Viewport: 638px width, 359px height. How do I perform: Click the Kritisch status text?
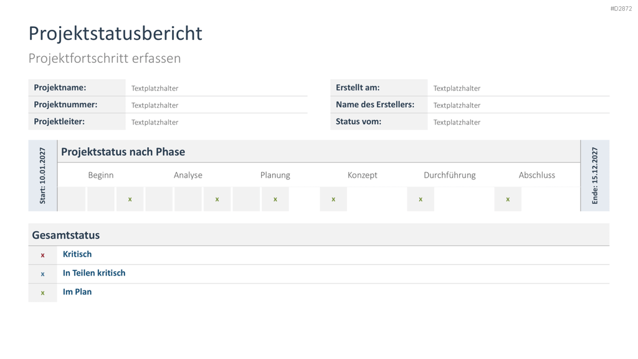(77, 254)
